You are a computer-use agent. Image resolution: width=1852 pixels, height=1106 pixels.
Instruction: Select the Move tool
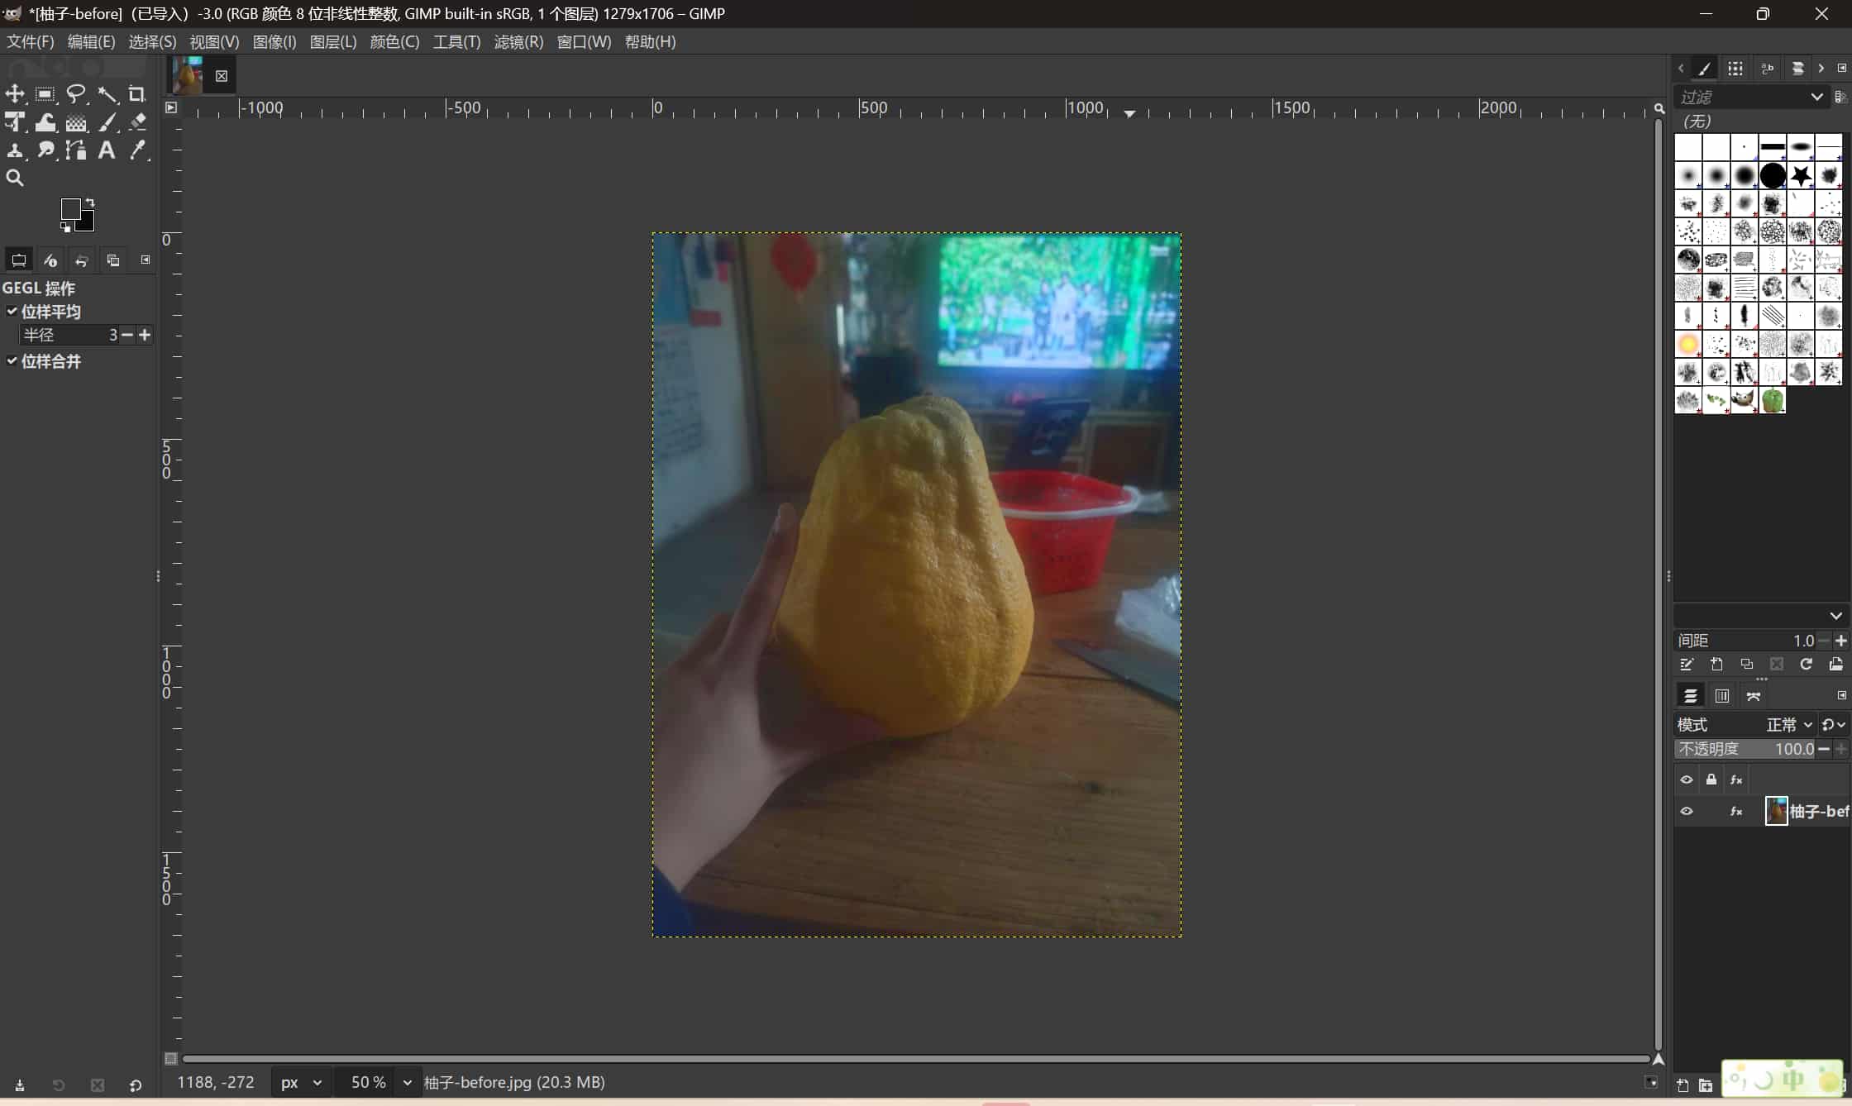16,93
